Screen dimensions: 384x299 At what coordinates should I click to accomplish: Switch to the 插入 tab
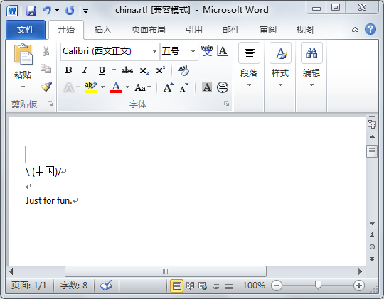tap(103, 30)
